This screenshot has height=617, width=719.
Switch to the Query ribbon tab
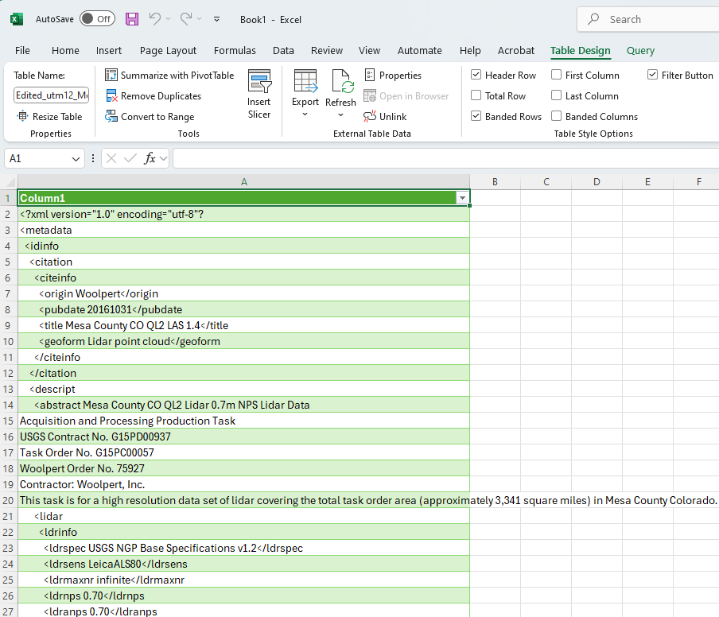click(640, 50)
